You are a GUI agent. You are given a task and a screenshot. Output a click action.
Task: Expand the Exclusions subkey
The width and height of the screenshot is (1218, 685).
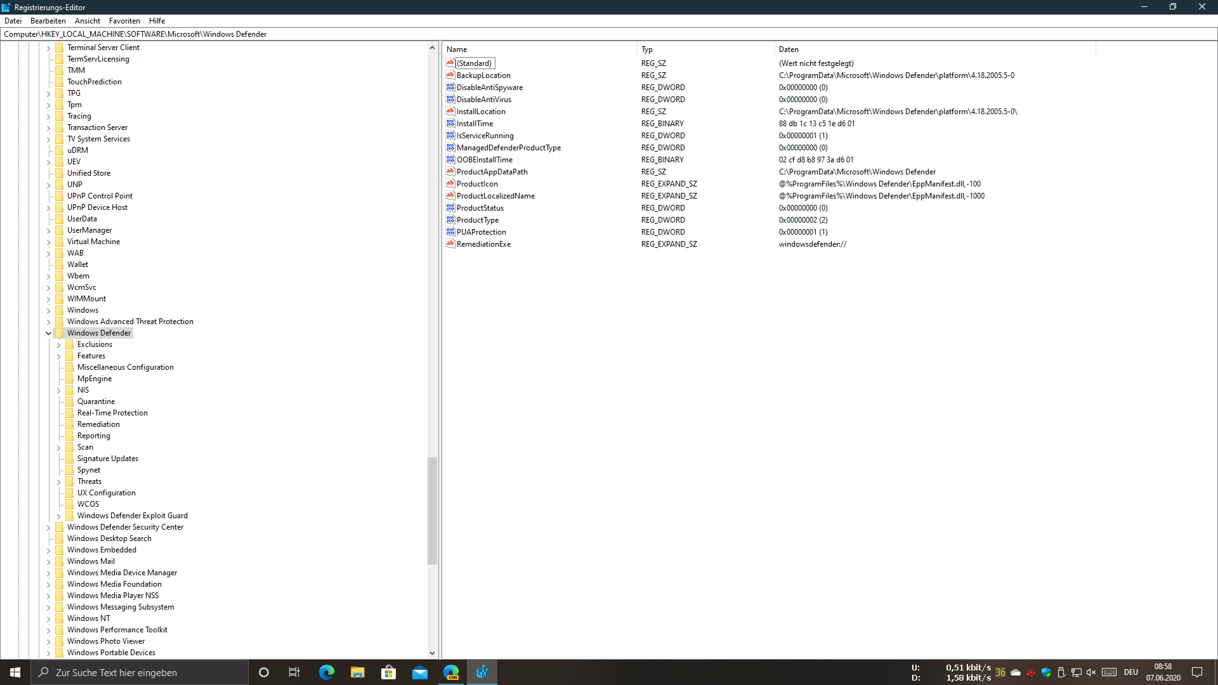click(x=59, y=344)
